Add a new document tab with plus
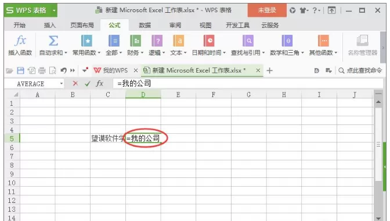Screen dimensions: 390x221 pos(269,71)
